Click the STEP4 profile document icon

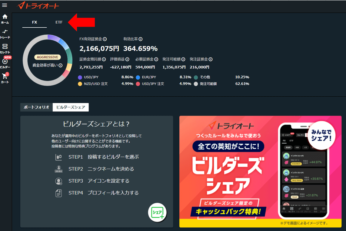click(59, 193)
